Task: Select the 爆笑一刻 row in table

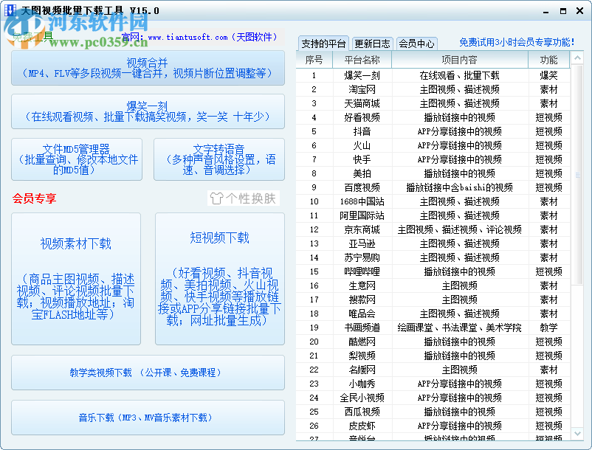Action: click(x=433, y=75)
